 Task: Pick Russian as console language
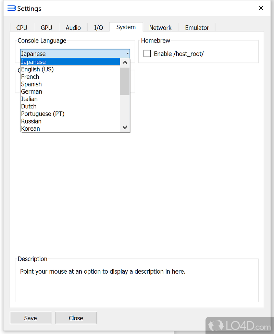70,121
